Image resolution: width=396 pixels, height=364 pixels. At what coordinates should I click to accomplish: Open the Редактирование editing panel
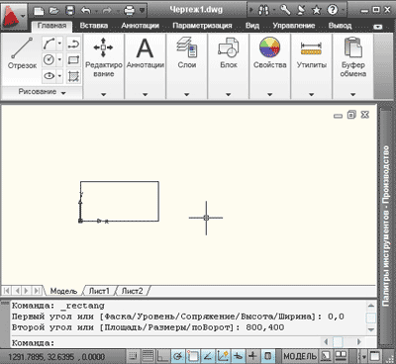(103, 56)
